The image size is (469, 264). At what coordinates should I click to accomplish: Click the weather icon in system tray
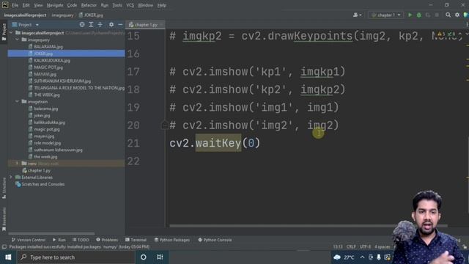[x=337, y=257]
